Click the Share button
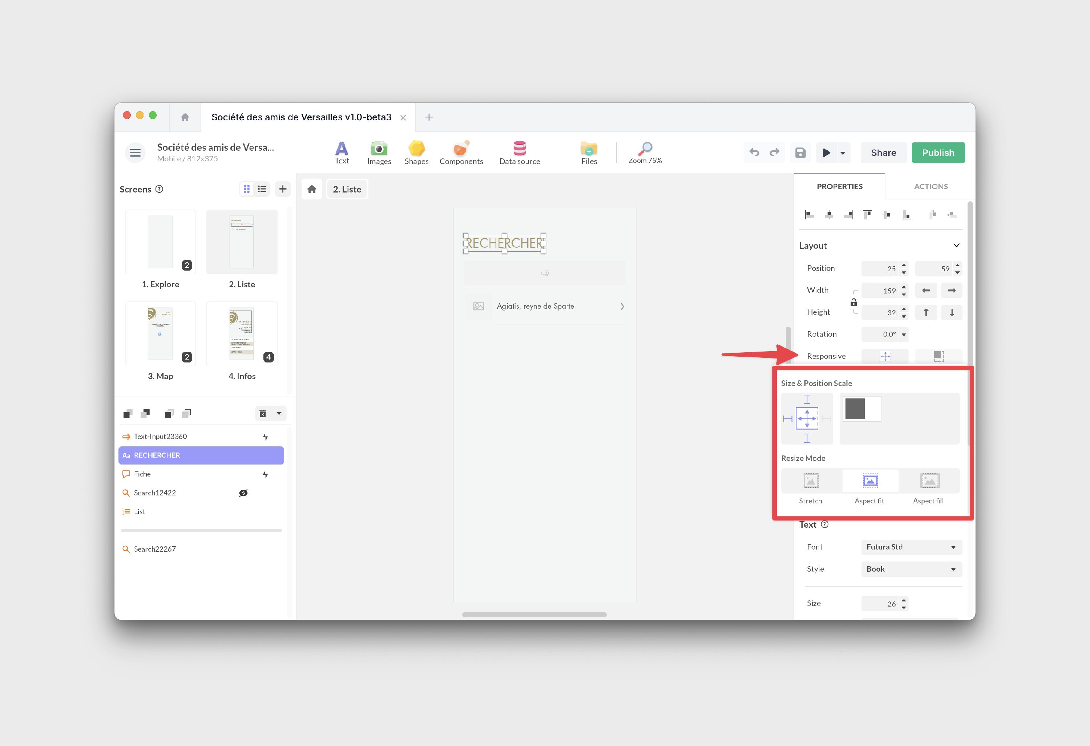 pyautogui.click(x=883, y=153)
